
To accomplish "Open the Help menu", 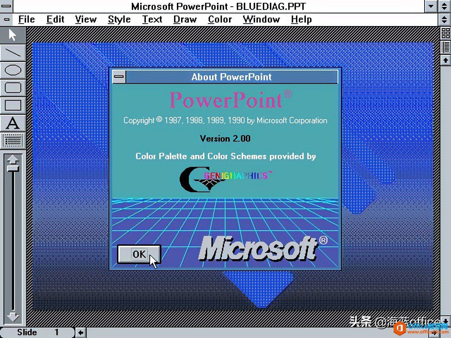I will [301, 19].
